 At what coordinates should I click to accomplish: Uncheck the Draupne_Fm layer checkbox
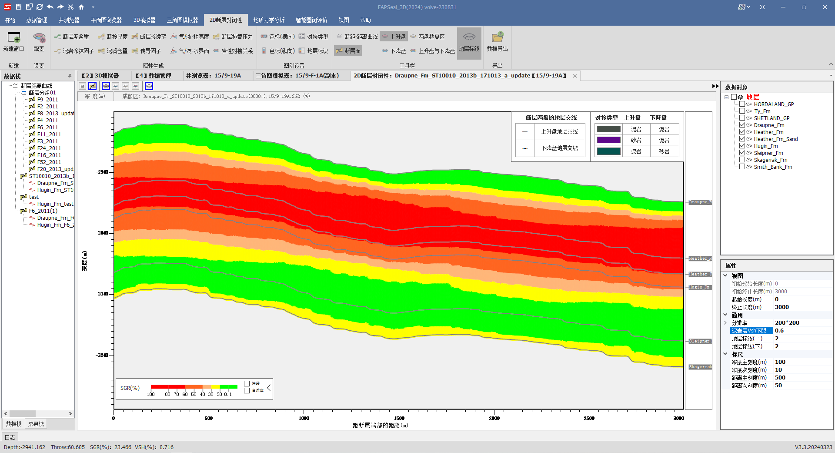(742, 125)
